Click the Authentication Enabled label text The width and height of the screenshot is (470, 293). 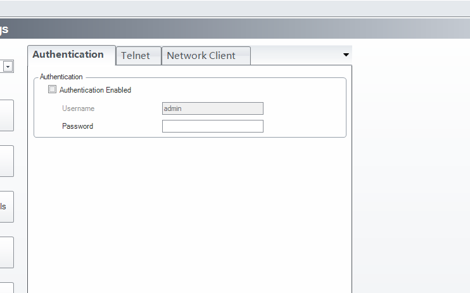coord(95,90)
